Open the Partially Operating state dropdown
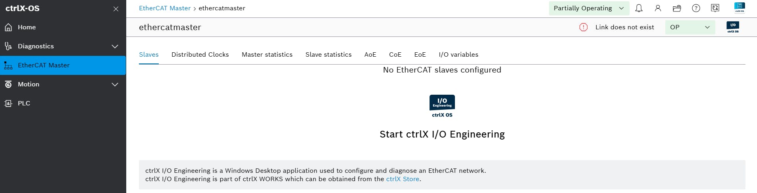The image size is (757, 193). click(589, 8)
